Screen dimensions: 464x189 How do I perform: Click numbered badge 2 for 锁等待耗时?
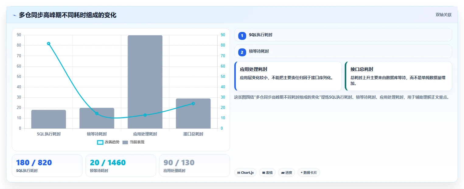click(x=242, y=52)
